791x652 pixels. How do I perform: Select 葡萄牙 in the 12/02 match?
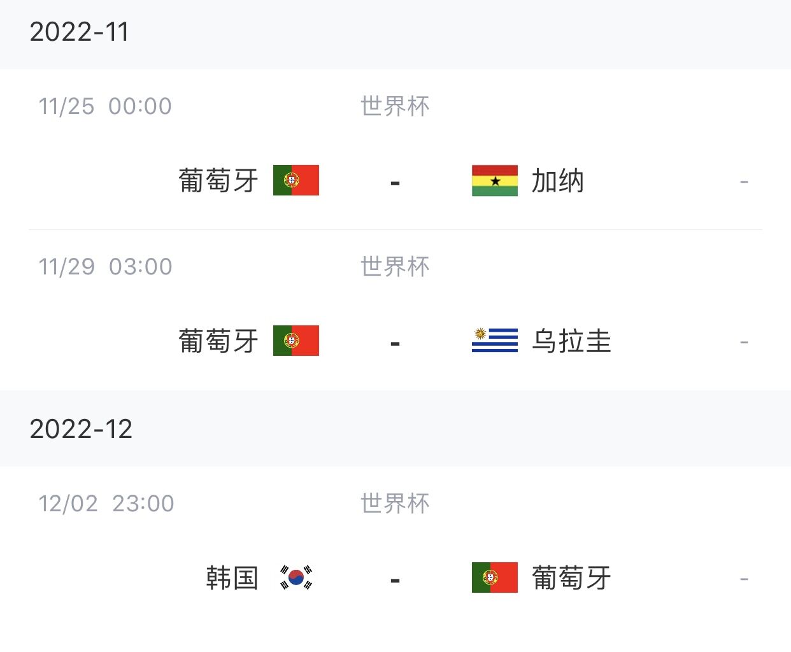[x=572, y=578]
